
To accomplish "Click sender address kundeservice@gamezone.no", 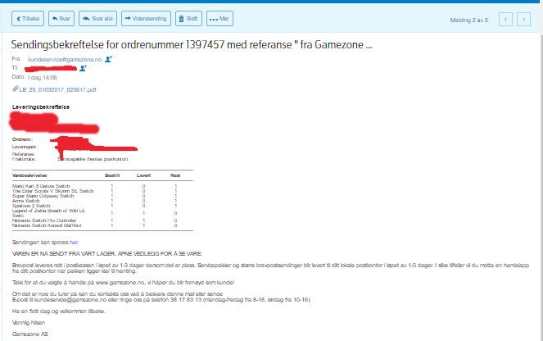I will coord(65,60).
